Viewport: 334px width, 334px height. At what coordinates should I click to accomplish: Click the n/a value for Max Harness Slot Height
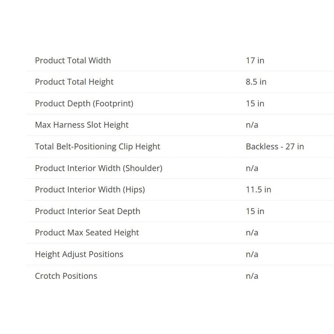(x=252, y=125)
